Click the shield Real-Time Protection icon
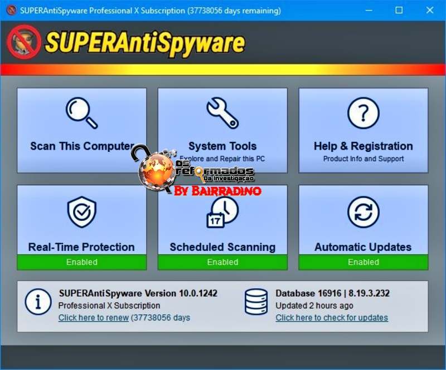446x370 pixels. [x=82, y=212]
